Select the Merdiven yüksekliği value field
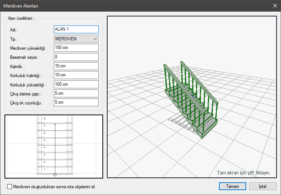 76,48
